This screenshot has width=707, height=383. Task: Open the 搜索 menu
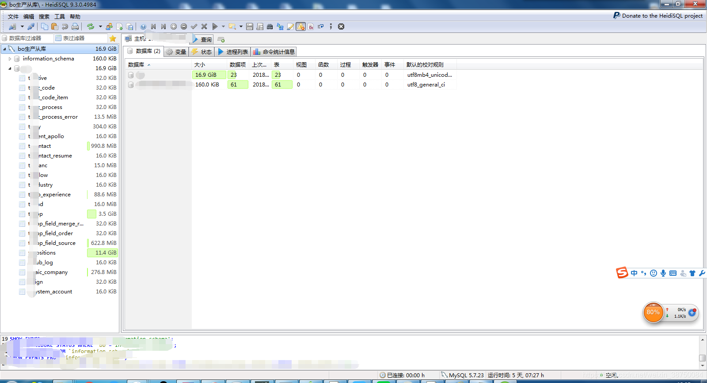pyautogui.click(x=44, y=17)
